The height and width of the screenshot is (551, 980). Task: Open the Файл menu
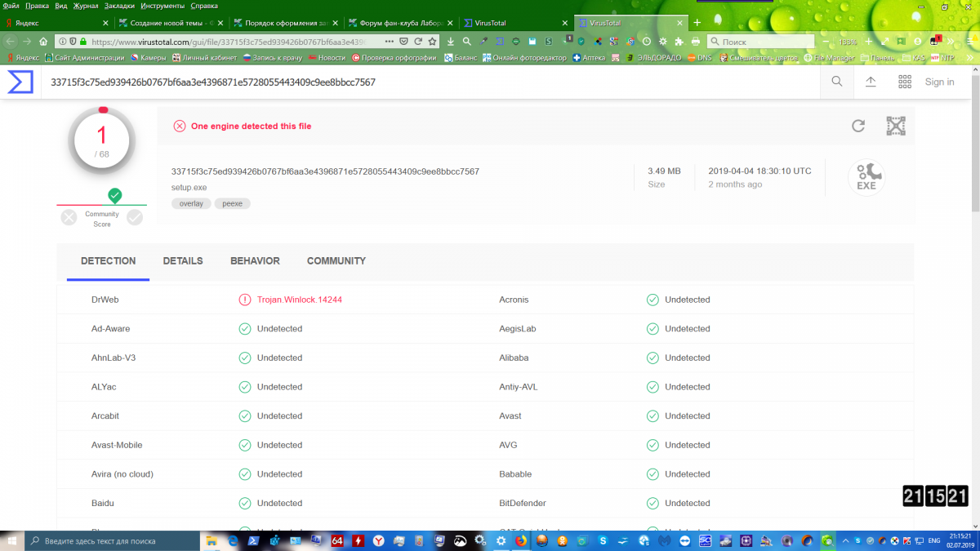click(11, 6)
